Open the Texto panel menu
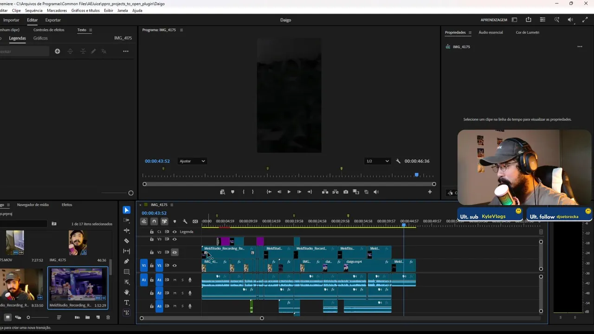The image size is (594, 334). click(90, 30)
